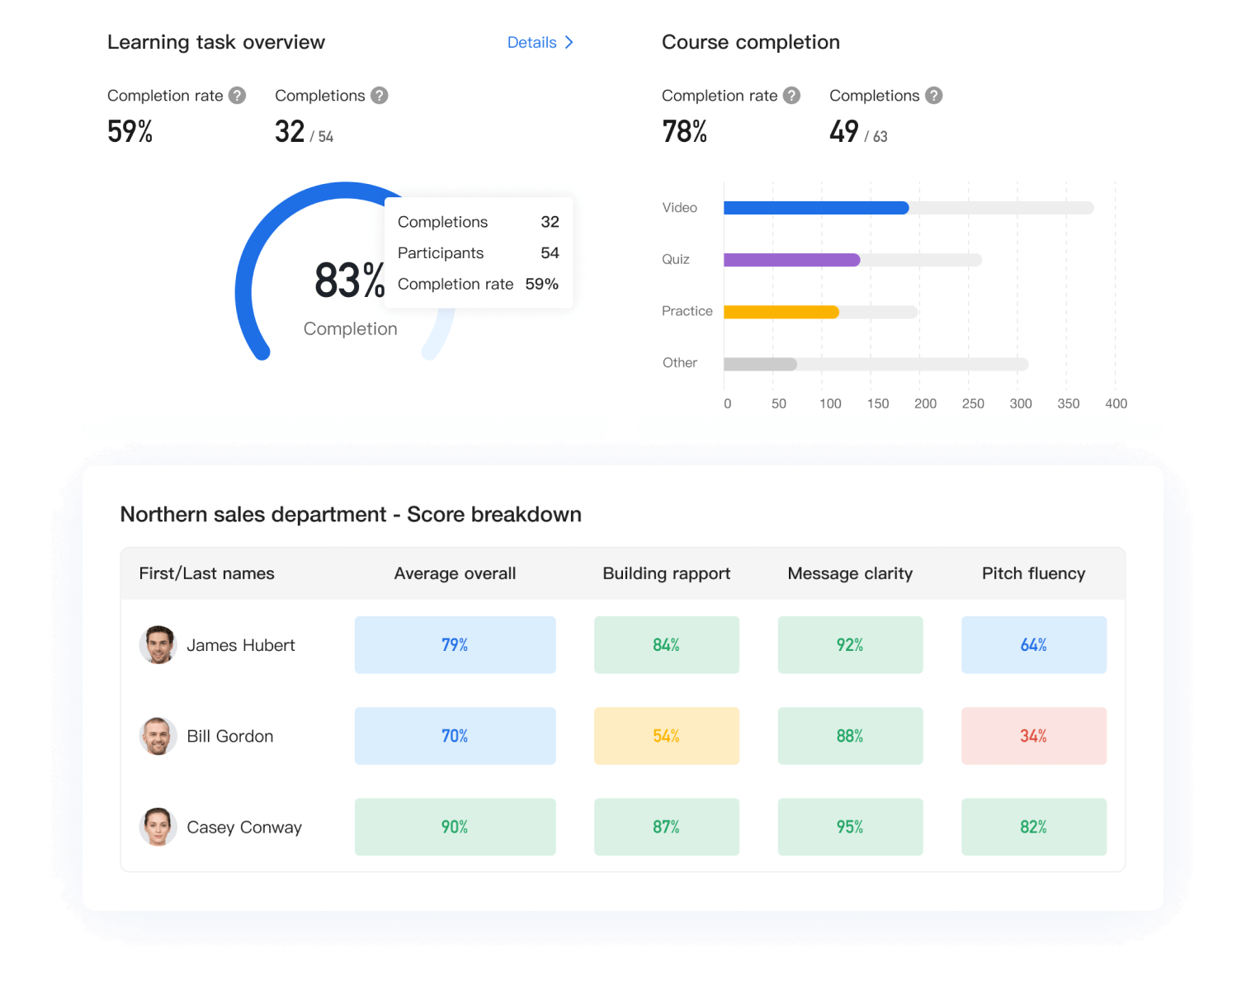Viewport: 1246px width, 990px height.
Task: Click help icon beside Learning task Completion rate
Action: click(237, 96)
